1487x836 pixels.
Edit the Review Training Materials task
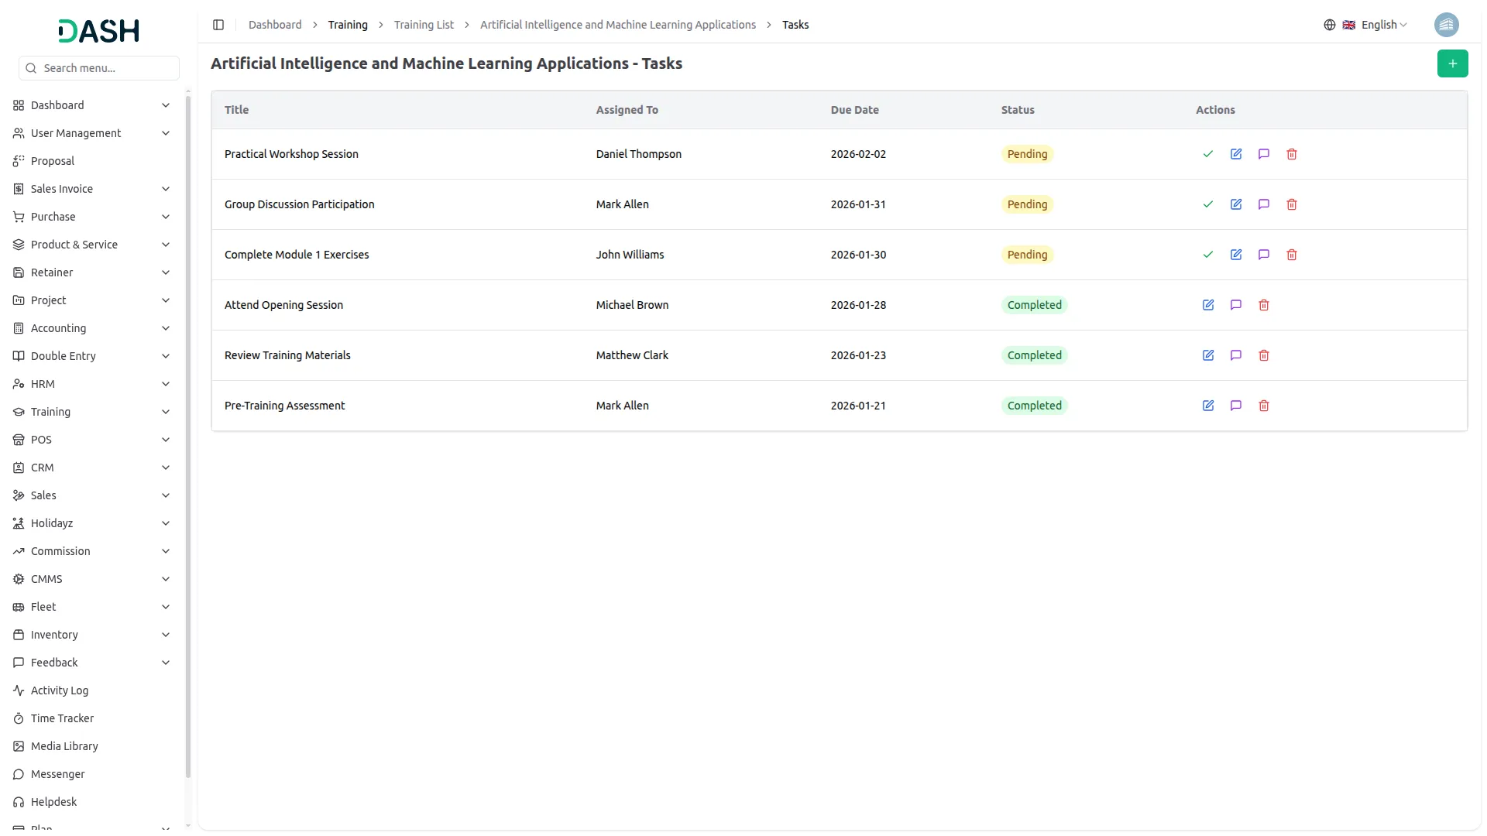coord(1208,355)
